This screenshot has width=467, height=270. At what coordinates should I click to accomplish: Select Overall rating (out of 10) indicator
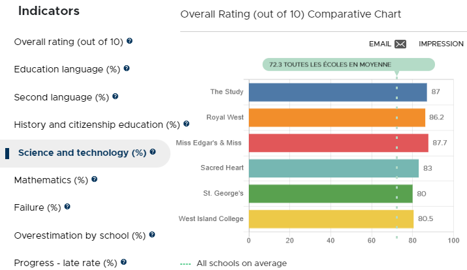[x=69, y=42]
